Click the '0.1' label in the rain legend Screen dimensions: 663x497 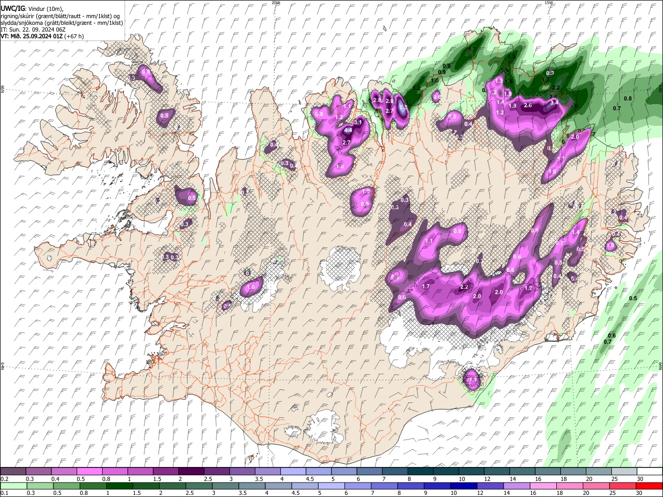pyautogui.click(x=4, y=493)
